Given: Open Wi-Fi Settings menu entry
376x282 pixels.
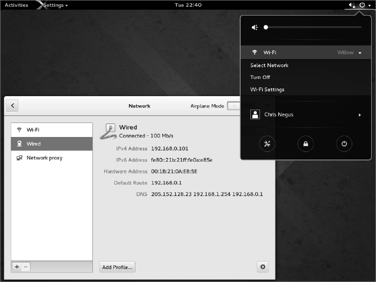Looking at the screenshot, I should click(267, 90).
